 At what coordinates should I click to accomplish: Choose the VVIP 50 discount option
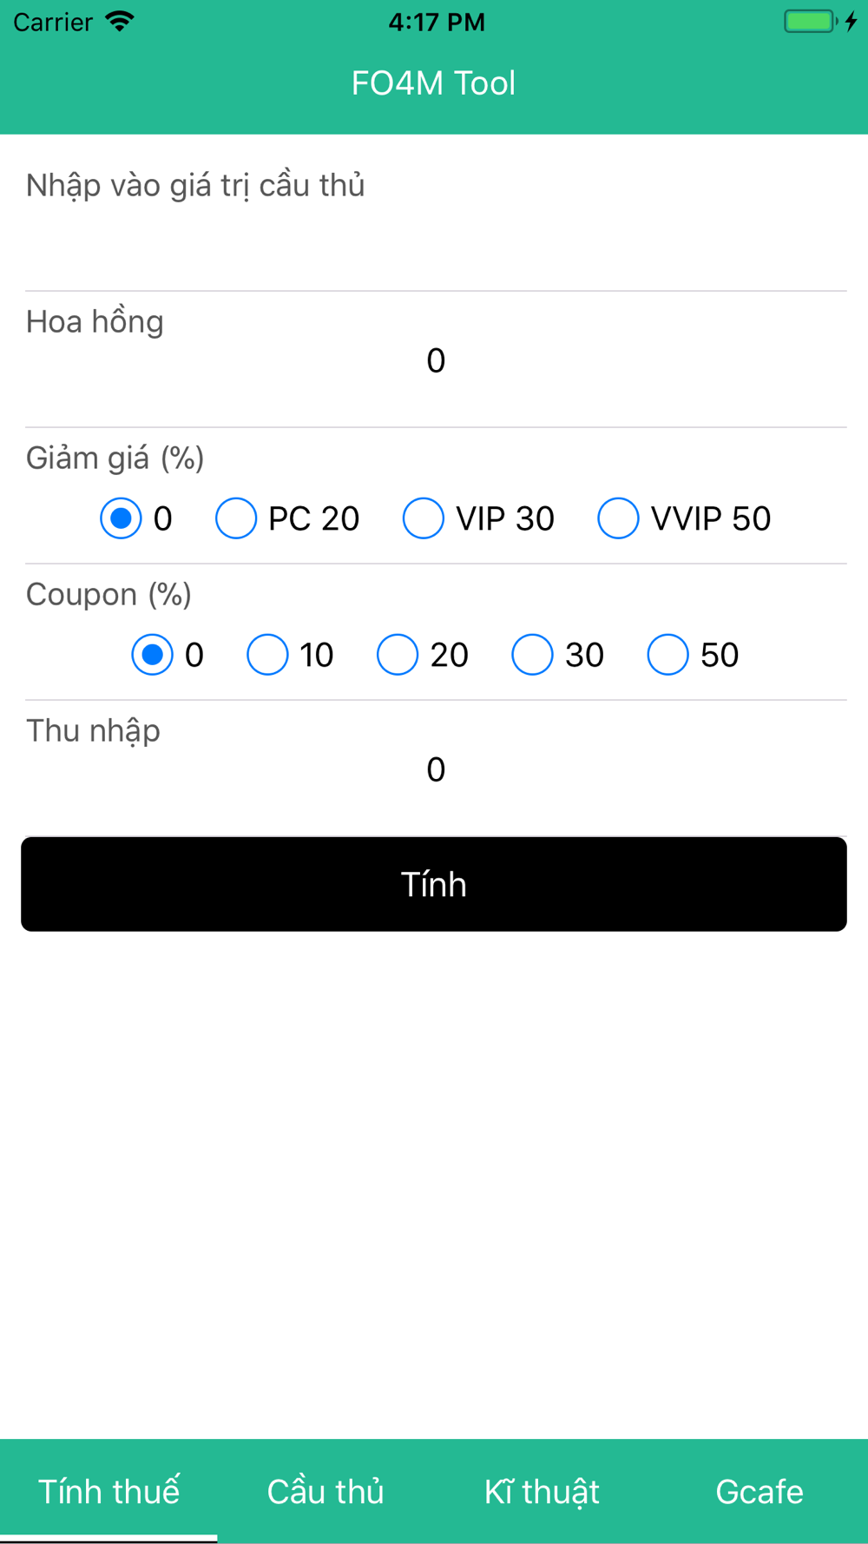tap(618, 518)
